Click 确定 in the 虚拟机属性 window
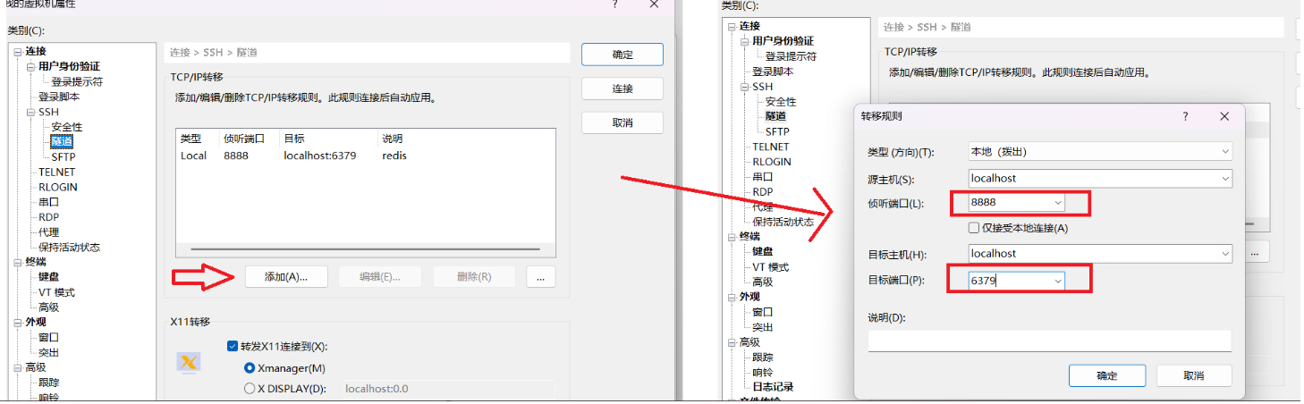 tap(622, 55)
